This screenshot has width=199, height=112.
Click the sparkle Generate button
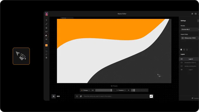point(151,96)
